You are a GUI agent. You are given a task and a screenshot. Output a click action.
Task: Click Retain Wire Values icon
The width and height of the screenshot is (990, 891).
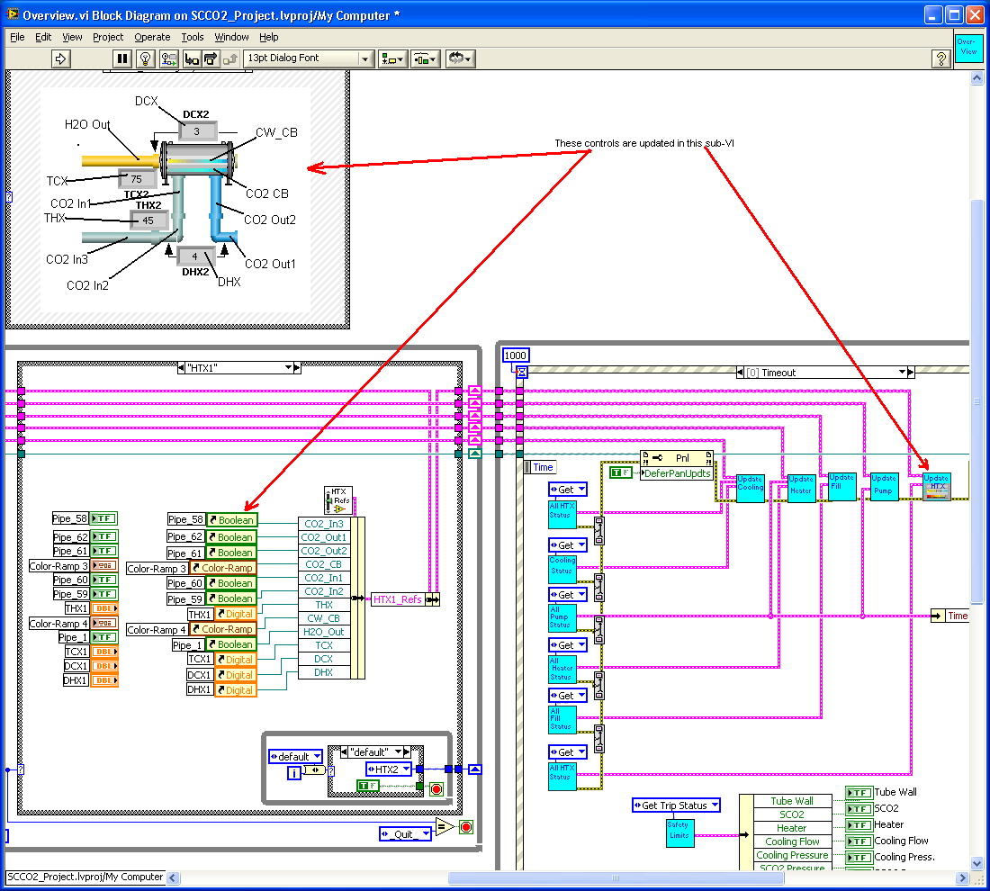pyautogui.click(x=168, y=58)
